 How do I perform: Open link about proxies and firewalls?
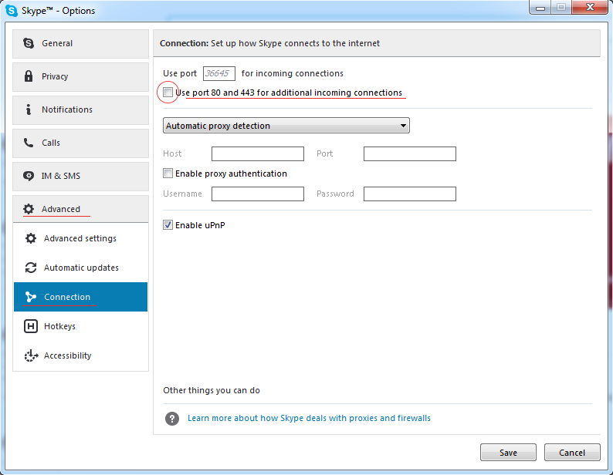pos(309,418)
